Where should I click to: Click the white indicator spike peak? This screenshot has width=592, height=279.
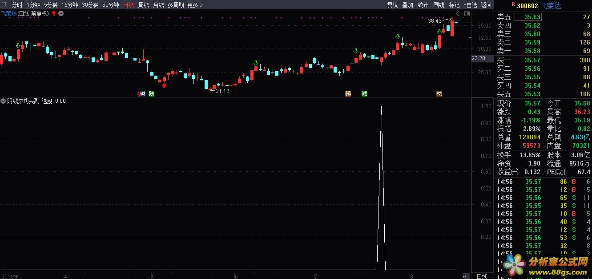click(381, 107)
